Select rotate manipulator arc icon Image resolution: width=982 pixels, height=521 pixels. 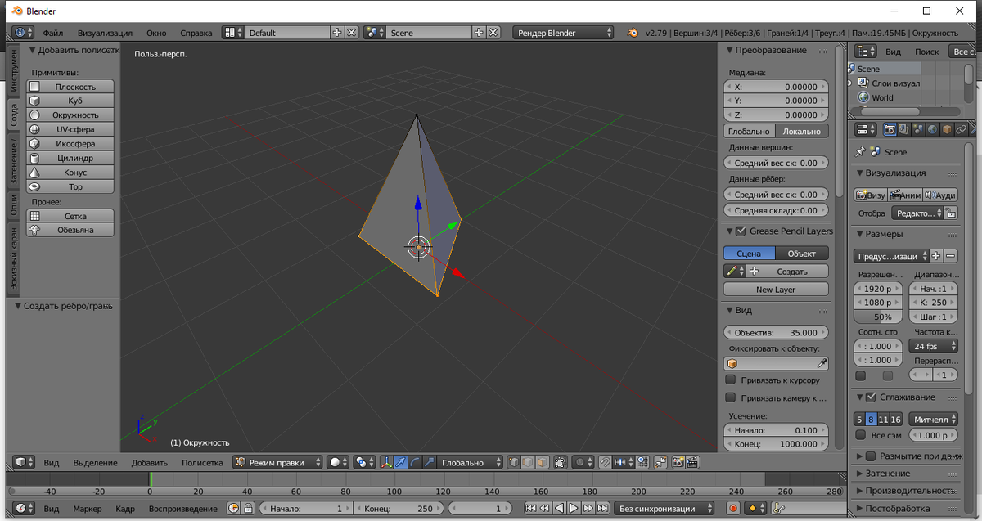pyautogui.click(x=417, y=462)
